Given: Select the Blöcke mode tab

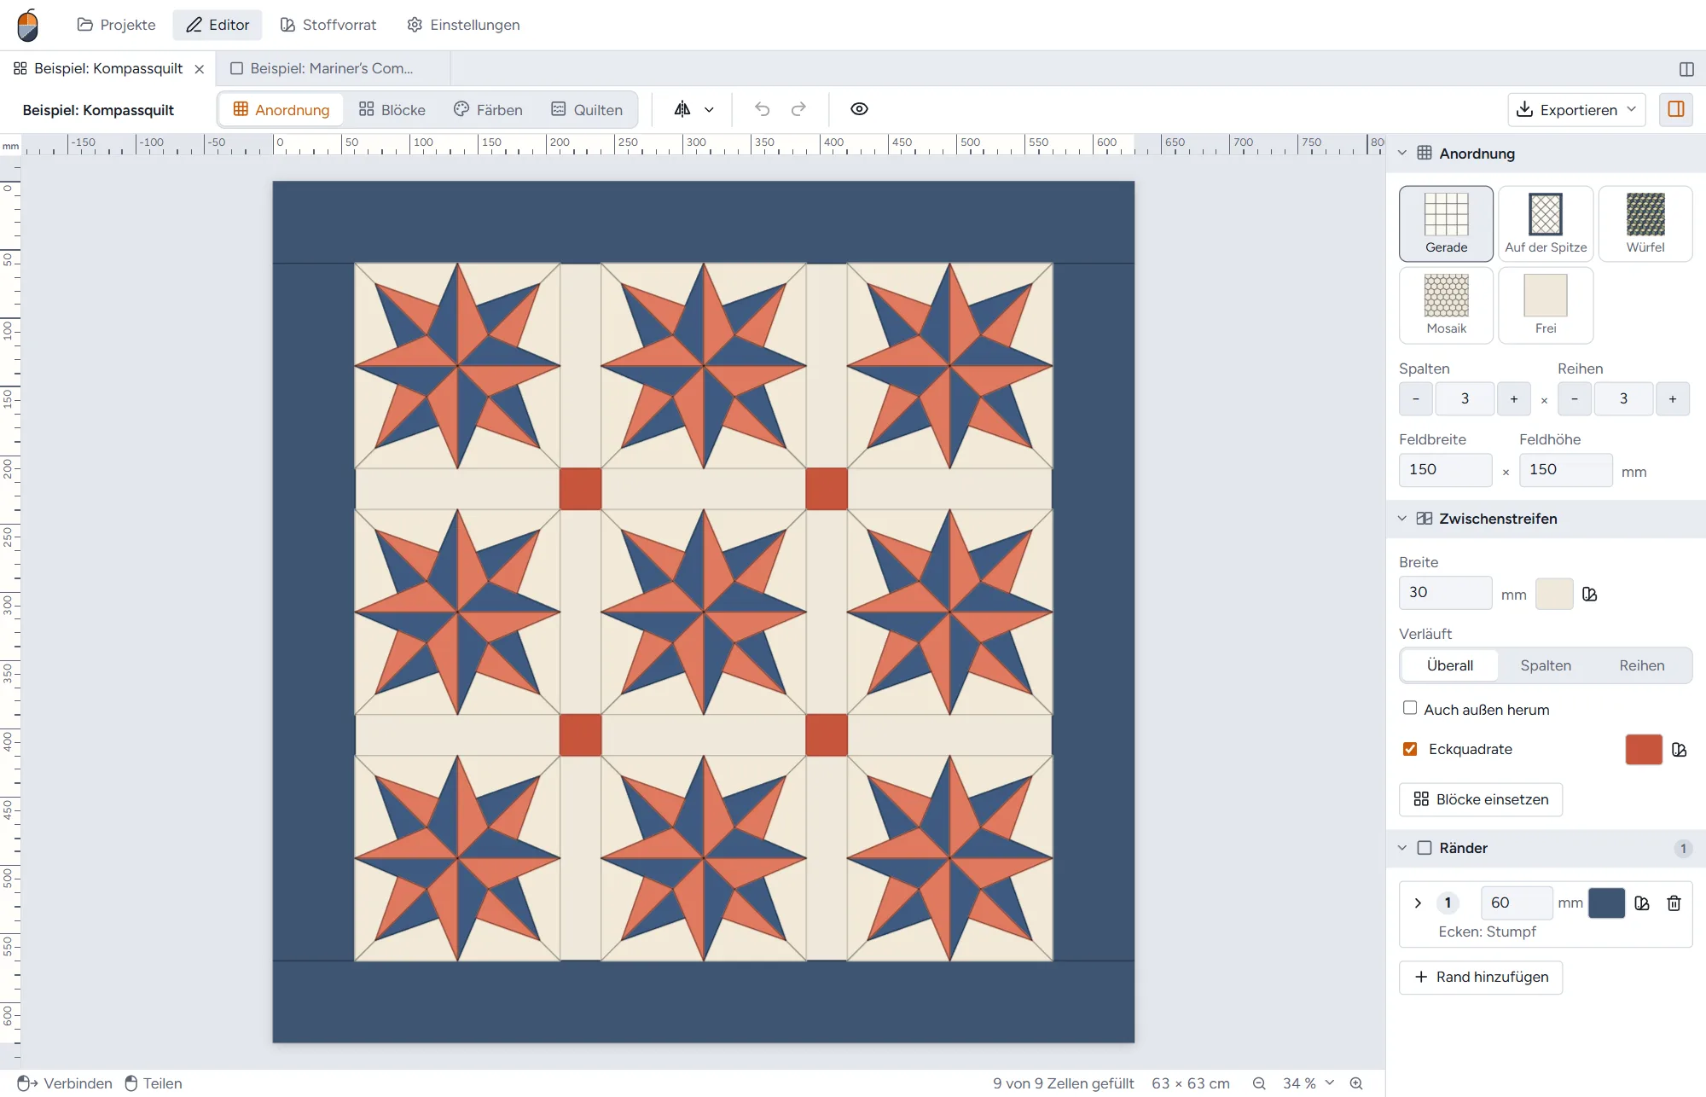Looking at the screenshot, I should click(392, 109).
